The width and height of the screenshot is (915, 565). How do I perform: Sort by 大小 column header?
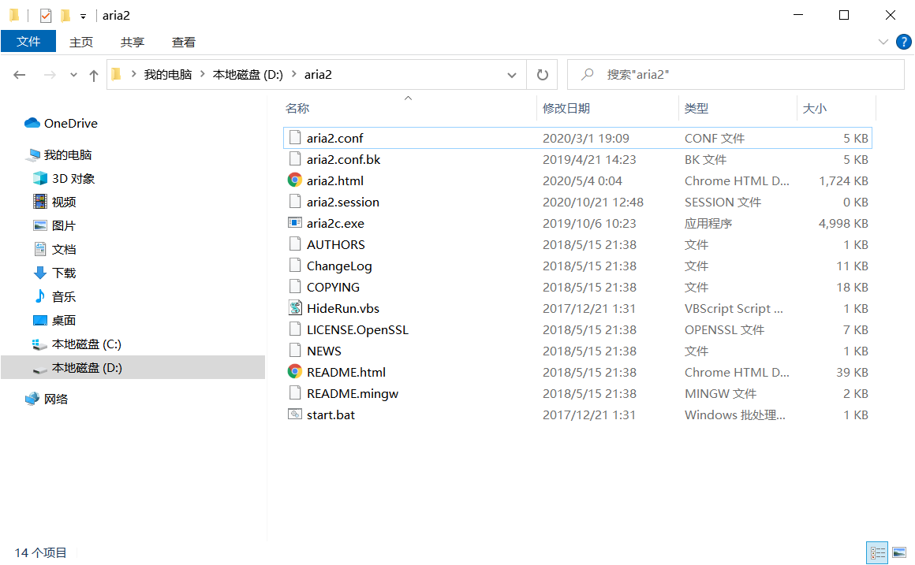(815, 108)
